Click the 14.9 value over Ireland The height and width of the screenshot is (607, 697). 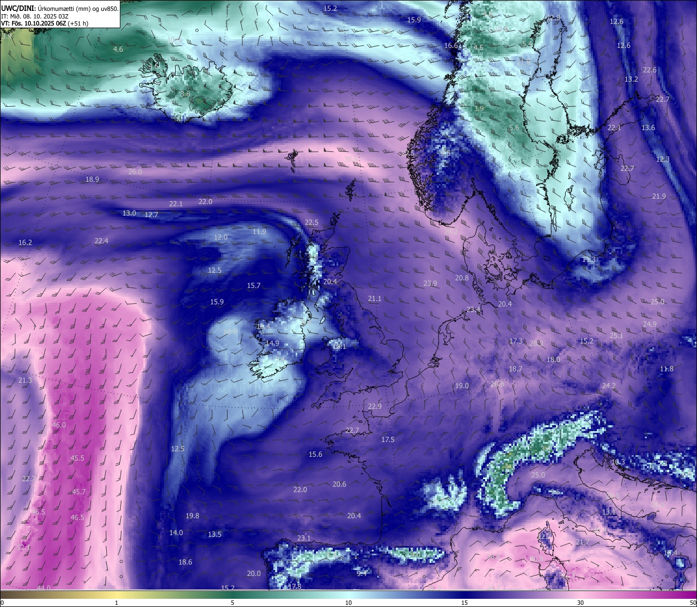tap(272, 343)
